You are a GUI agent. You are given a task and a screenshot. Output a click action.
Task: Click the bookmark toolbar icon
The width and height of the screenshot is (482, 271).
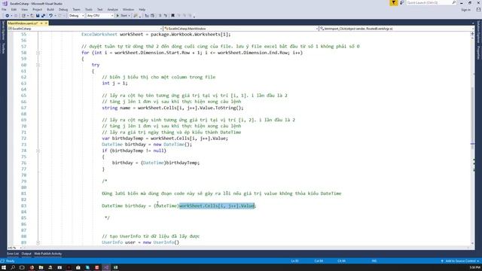click(172, 15)
